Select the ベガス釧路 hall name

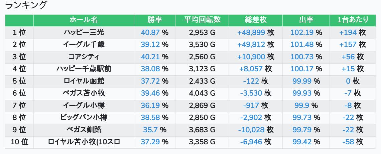(x=84, y=130)
